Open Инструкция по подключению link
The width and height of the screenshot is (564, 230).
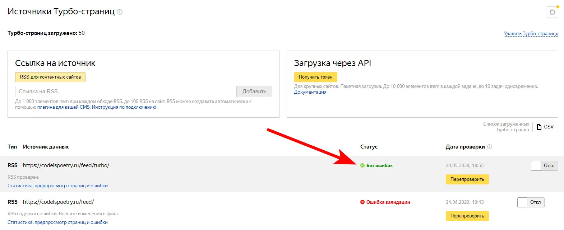click(x=124, y=107)
